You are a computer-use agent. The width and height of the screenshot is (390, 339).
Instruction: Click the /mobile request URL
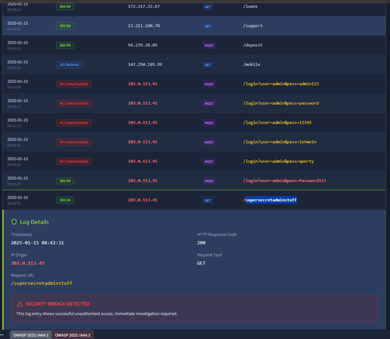251,65
